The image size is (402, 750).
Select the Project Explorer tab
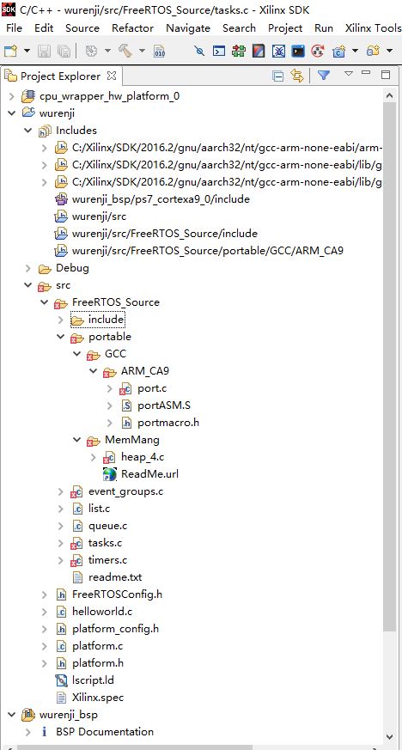click(x=60, y=76)
